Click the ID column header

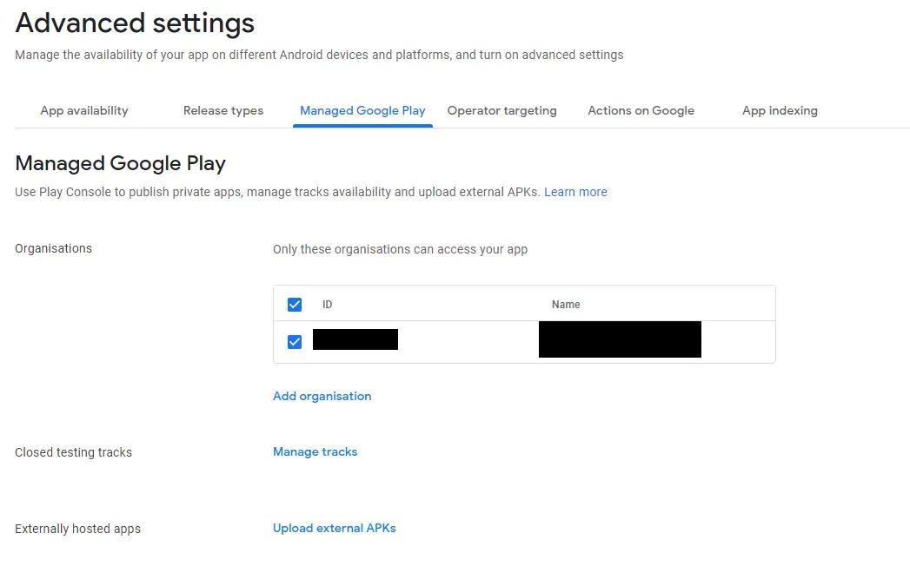(x=328, y=305)
